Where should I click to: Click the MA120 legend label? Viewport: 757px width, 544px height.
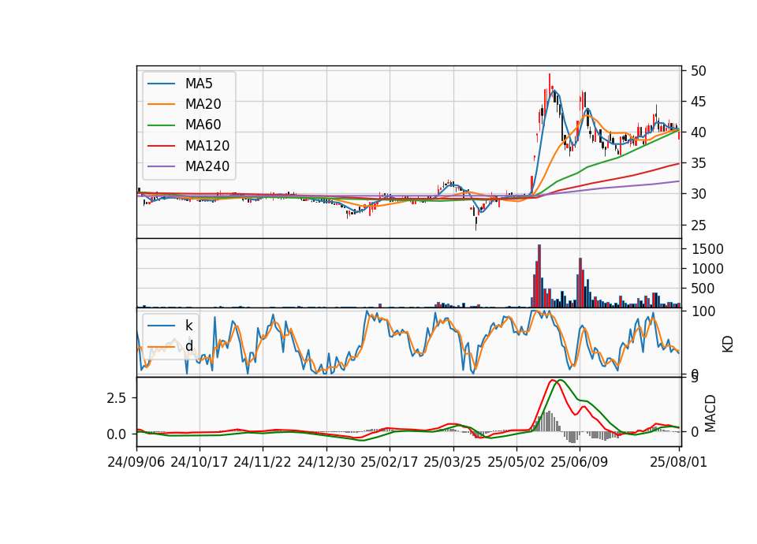[207, 146]
